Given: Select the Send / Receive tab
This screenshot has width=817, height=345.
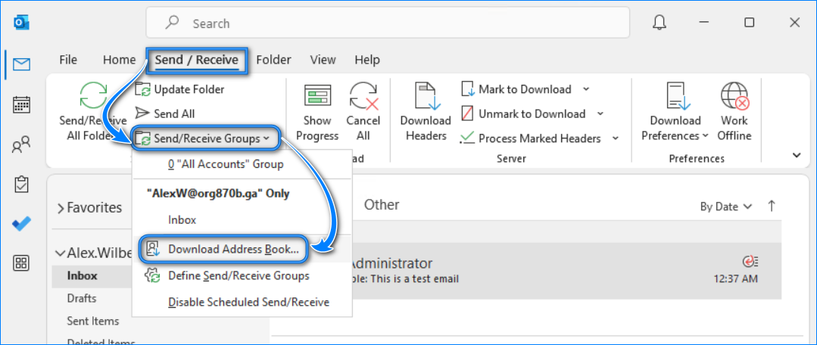Looking at the screenshot, I should coord(196,60).
